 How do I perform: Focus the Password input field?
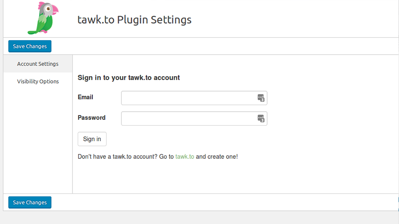[x=189, y=119]
